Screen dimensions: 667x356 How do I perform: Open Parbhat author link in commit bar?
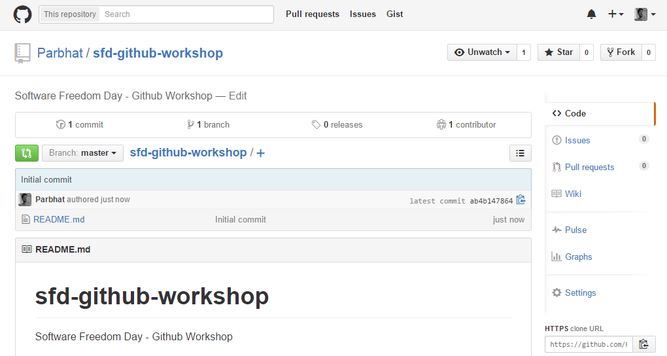(x=50, y=200)
